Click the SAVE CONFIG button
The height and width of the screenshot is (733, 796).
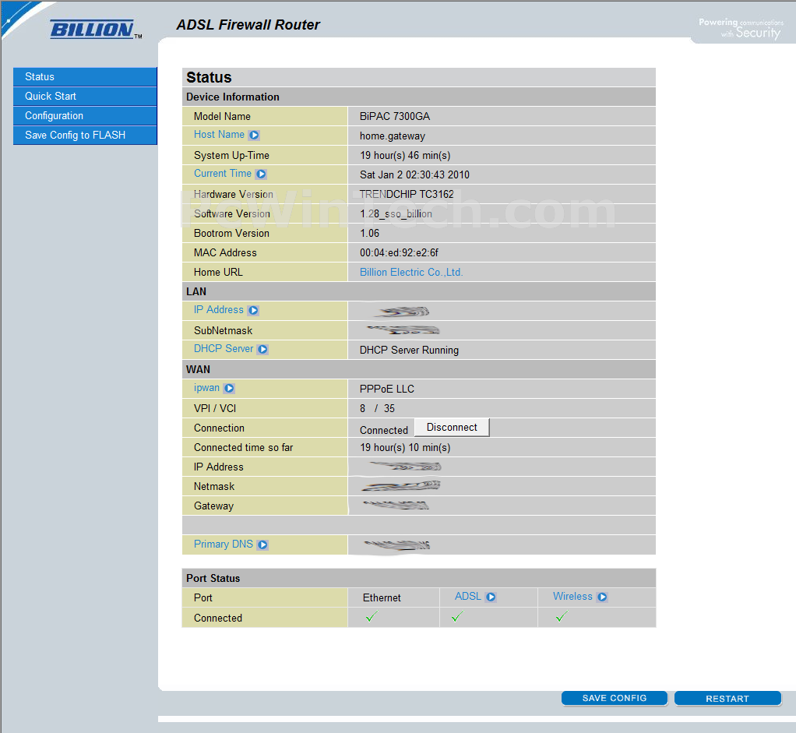click(x=615, y=698)
